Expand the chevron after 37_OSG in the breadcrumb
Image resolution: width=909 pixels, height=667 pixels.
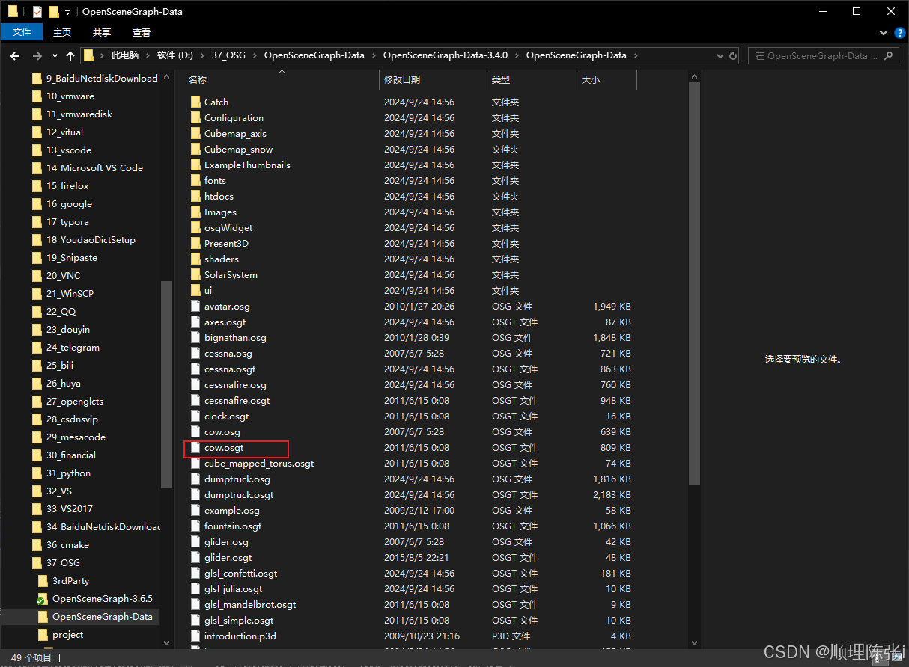[x=255, y=55]
